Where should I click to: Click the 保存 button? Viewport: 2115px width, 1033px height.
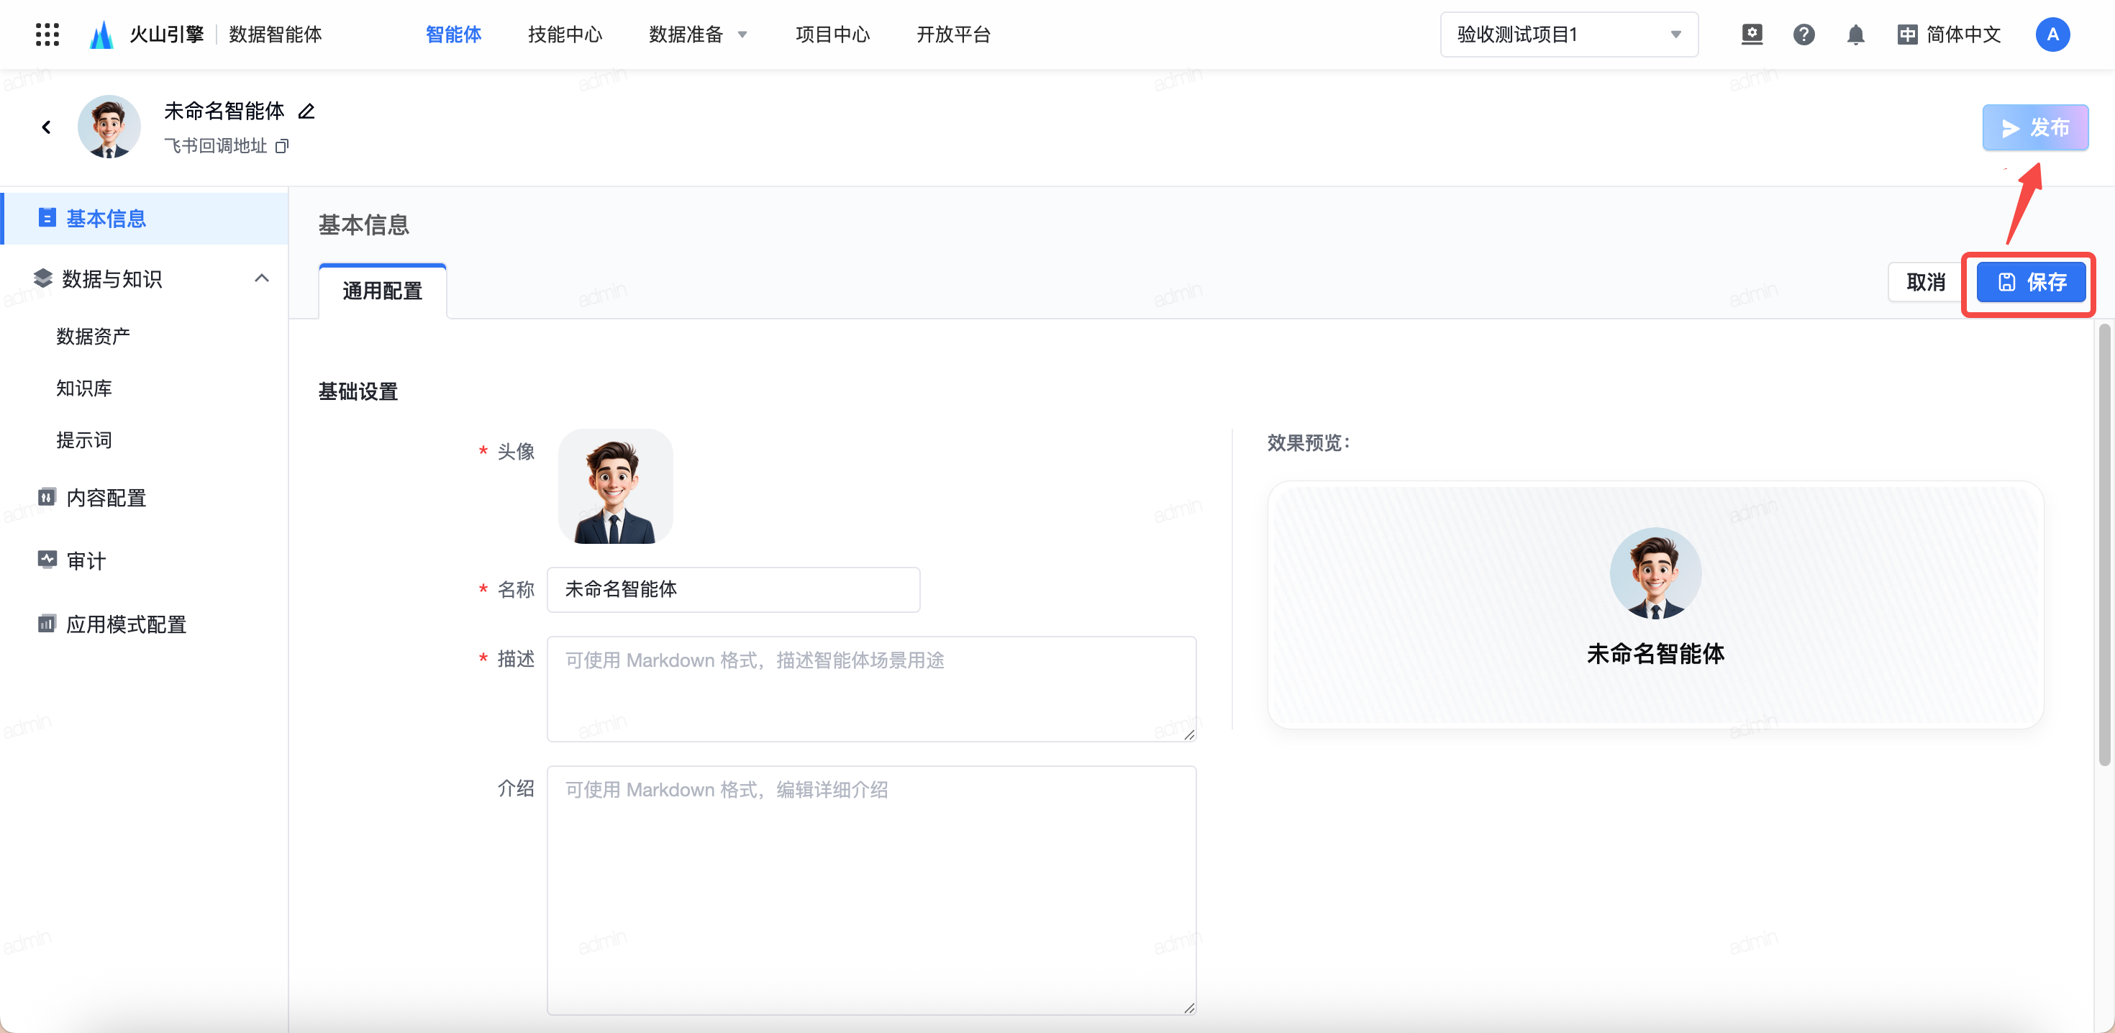coord(2030,283)
